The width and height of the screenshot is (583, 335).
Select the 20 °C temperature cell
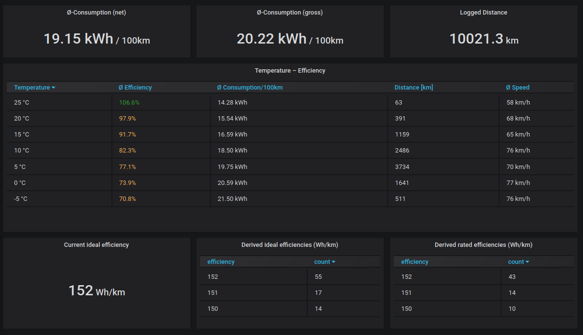pos(59,119)
